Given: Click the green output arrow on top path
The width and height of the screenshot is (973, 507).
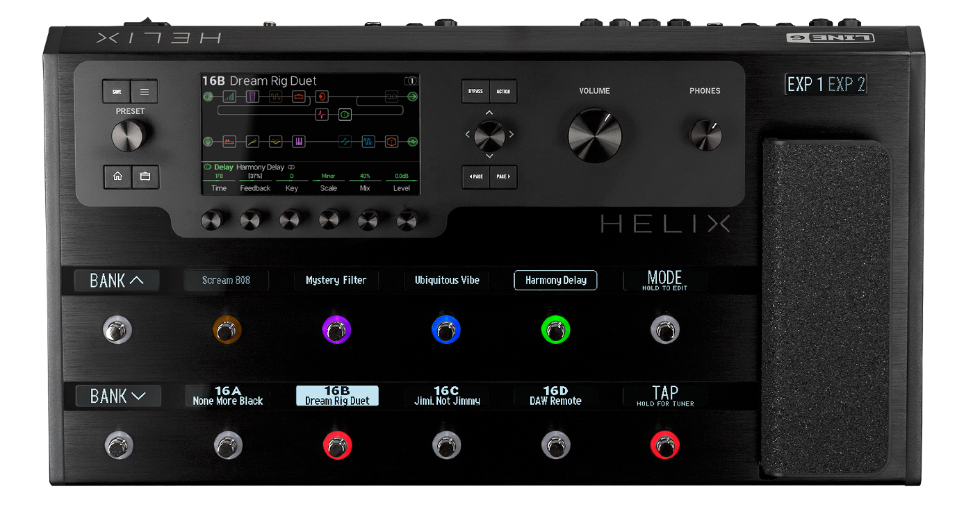Looking at the screenshot, I should click(413, 97).
